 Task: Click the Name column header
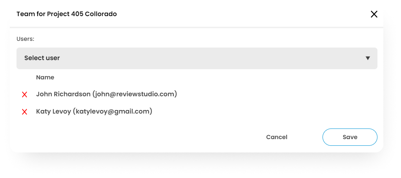[45, 77]
